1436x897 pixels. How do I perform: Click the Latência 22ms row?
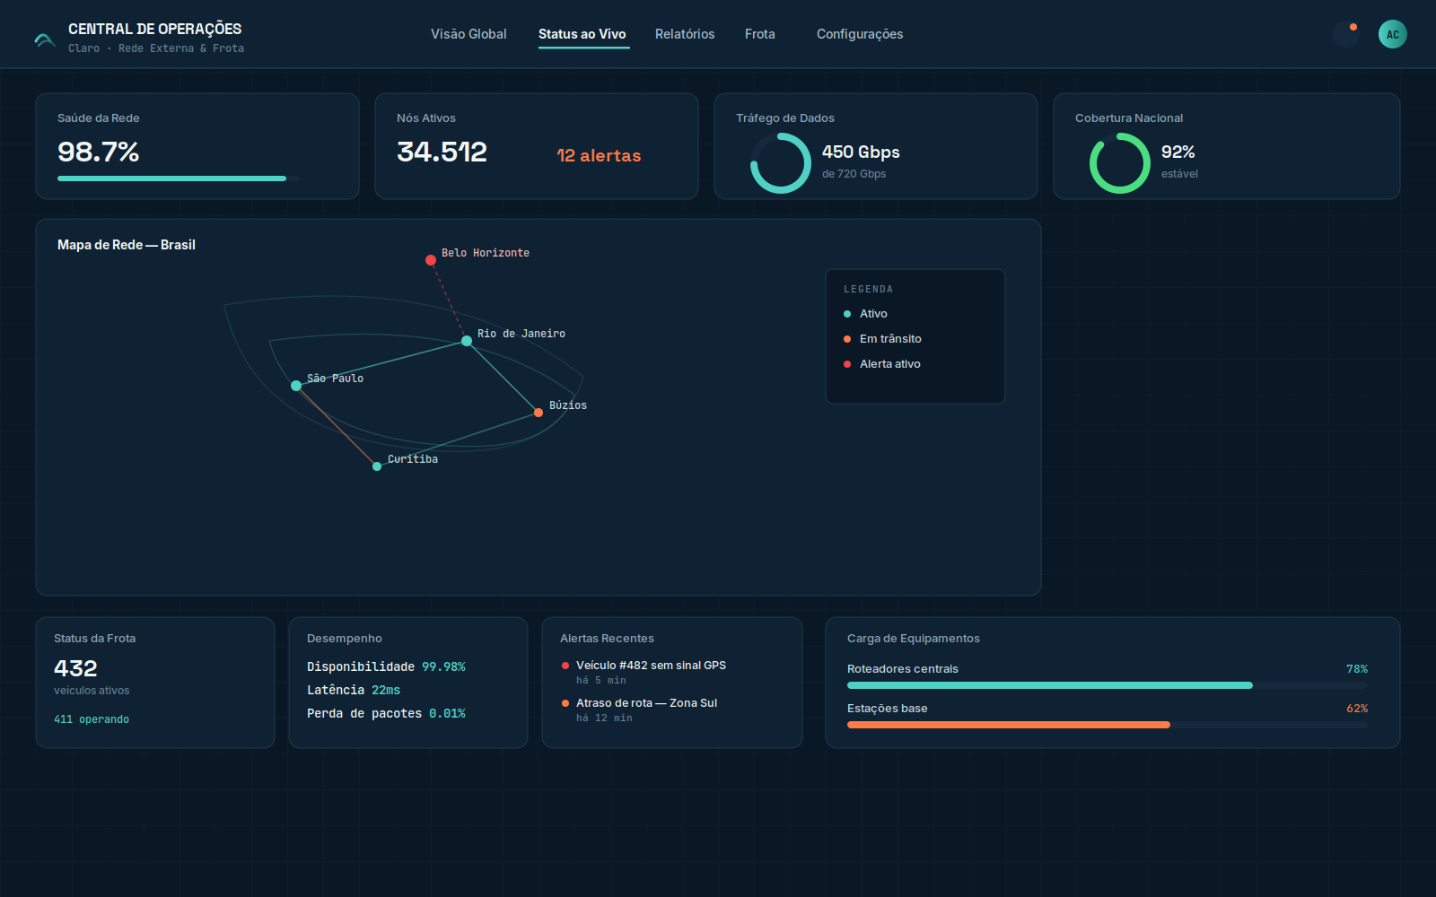click(354, 690)
